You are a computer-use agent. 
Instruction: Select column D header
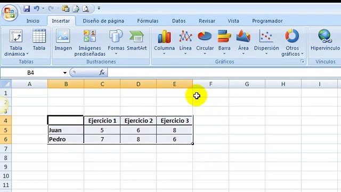139,84
